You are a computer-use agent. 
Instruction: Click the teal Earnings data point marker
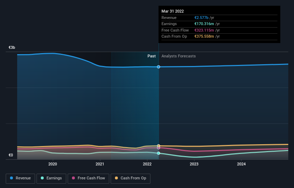tap(158, 153)
